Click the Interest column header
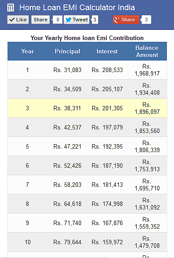Image resolution: width=174 pixels, height=258 pixels. [x=107, y=51]
